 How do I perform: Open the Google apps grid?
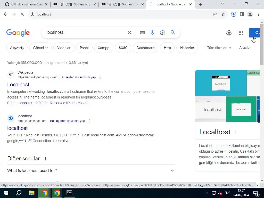click(x=241, y=33)
